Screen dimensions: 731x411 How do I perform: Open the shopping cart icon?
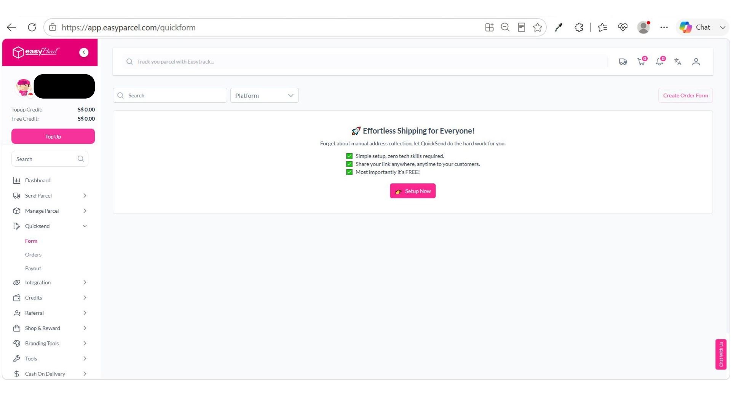point(642,61)
